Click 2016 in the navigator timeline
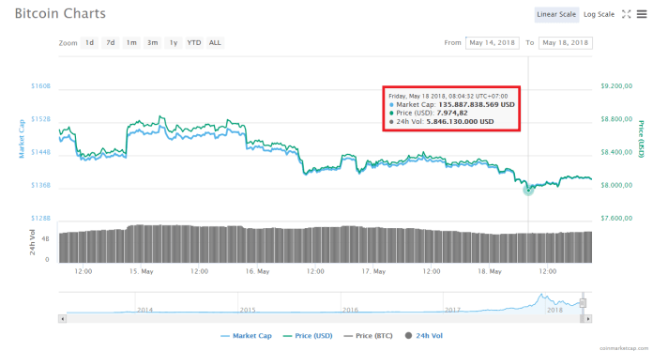Screen dimensions: 653x351 pos(350,311)
